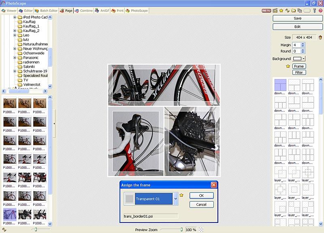The height and width of the screenshot is (233, 324).
Task: Open settings with the wrench icon
Action: (315, 11)
